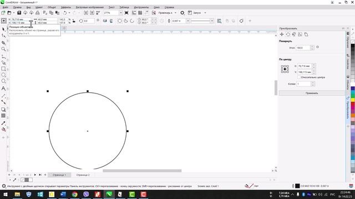Click the Position tab in Transform docker
This screenshot has height=199, width=355.
click(282, 34)
